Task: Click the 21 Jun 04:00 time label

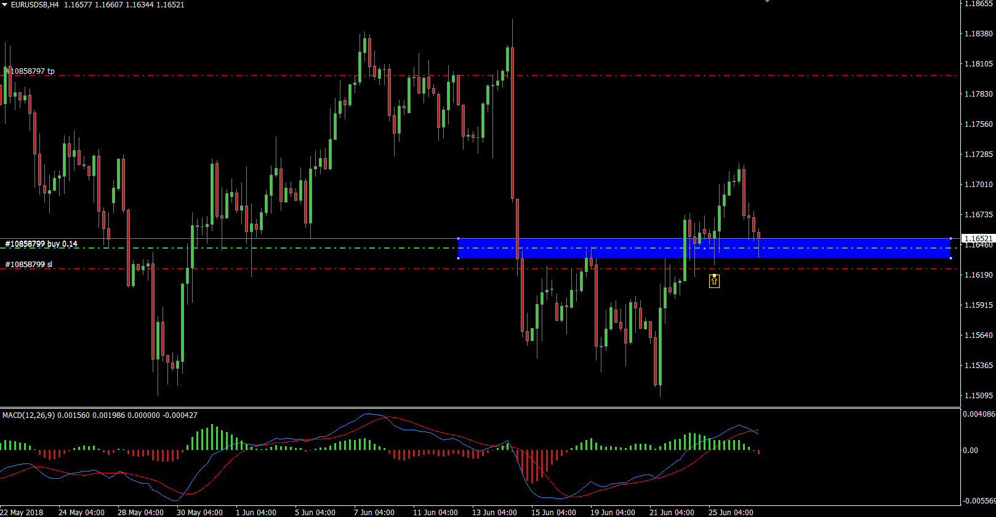Action: click(x=672, y=513)
